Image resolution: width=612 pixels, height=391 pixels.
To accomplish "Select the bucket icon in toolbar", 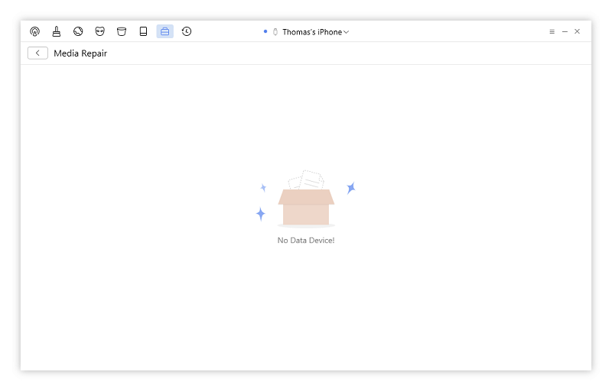I will coord(122,31).
